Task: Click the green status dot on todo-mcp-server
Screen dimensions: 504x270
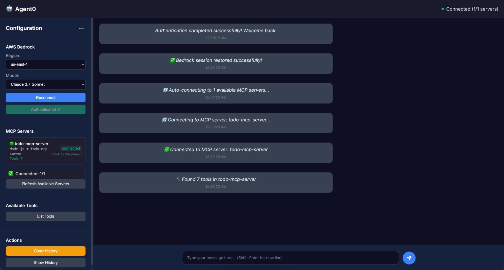Action: (12, 144)
